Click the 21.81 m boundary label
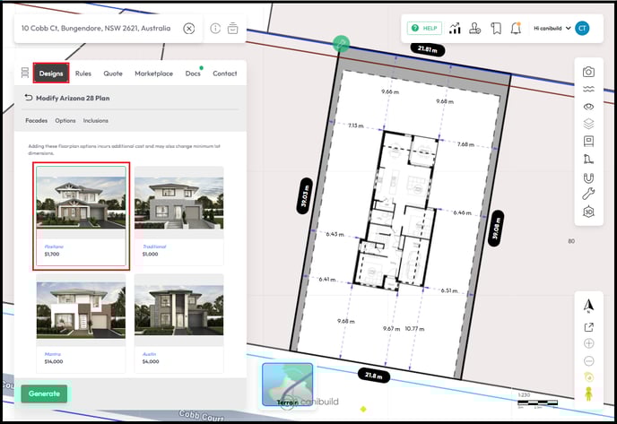The image size is (617, 424). click(x=428, y=49)
